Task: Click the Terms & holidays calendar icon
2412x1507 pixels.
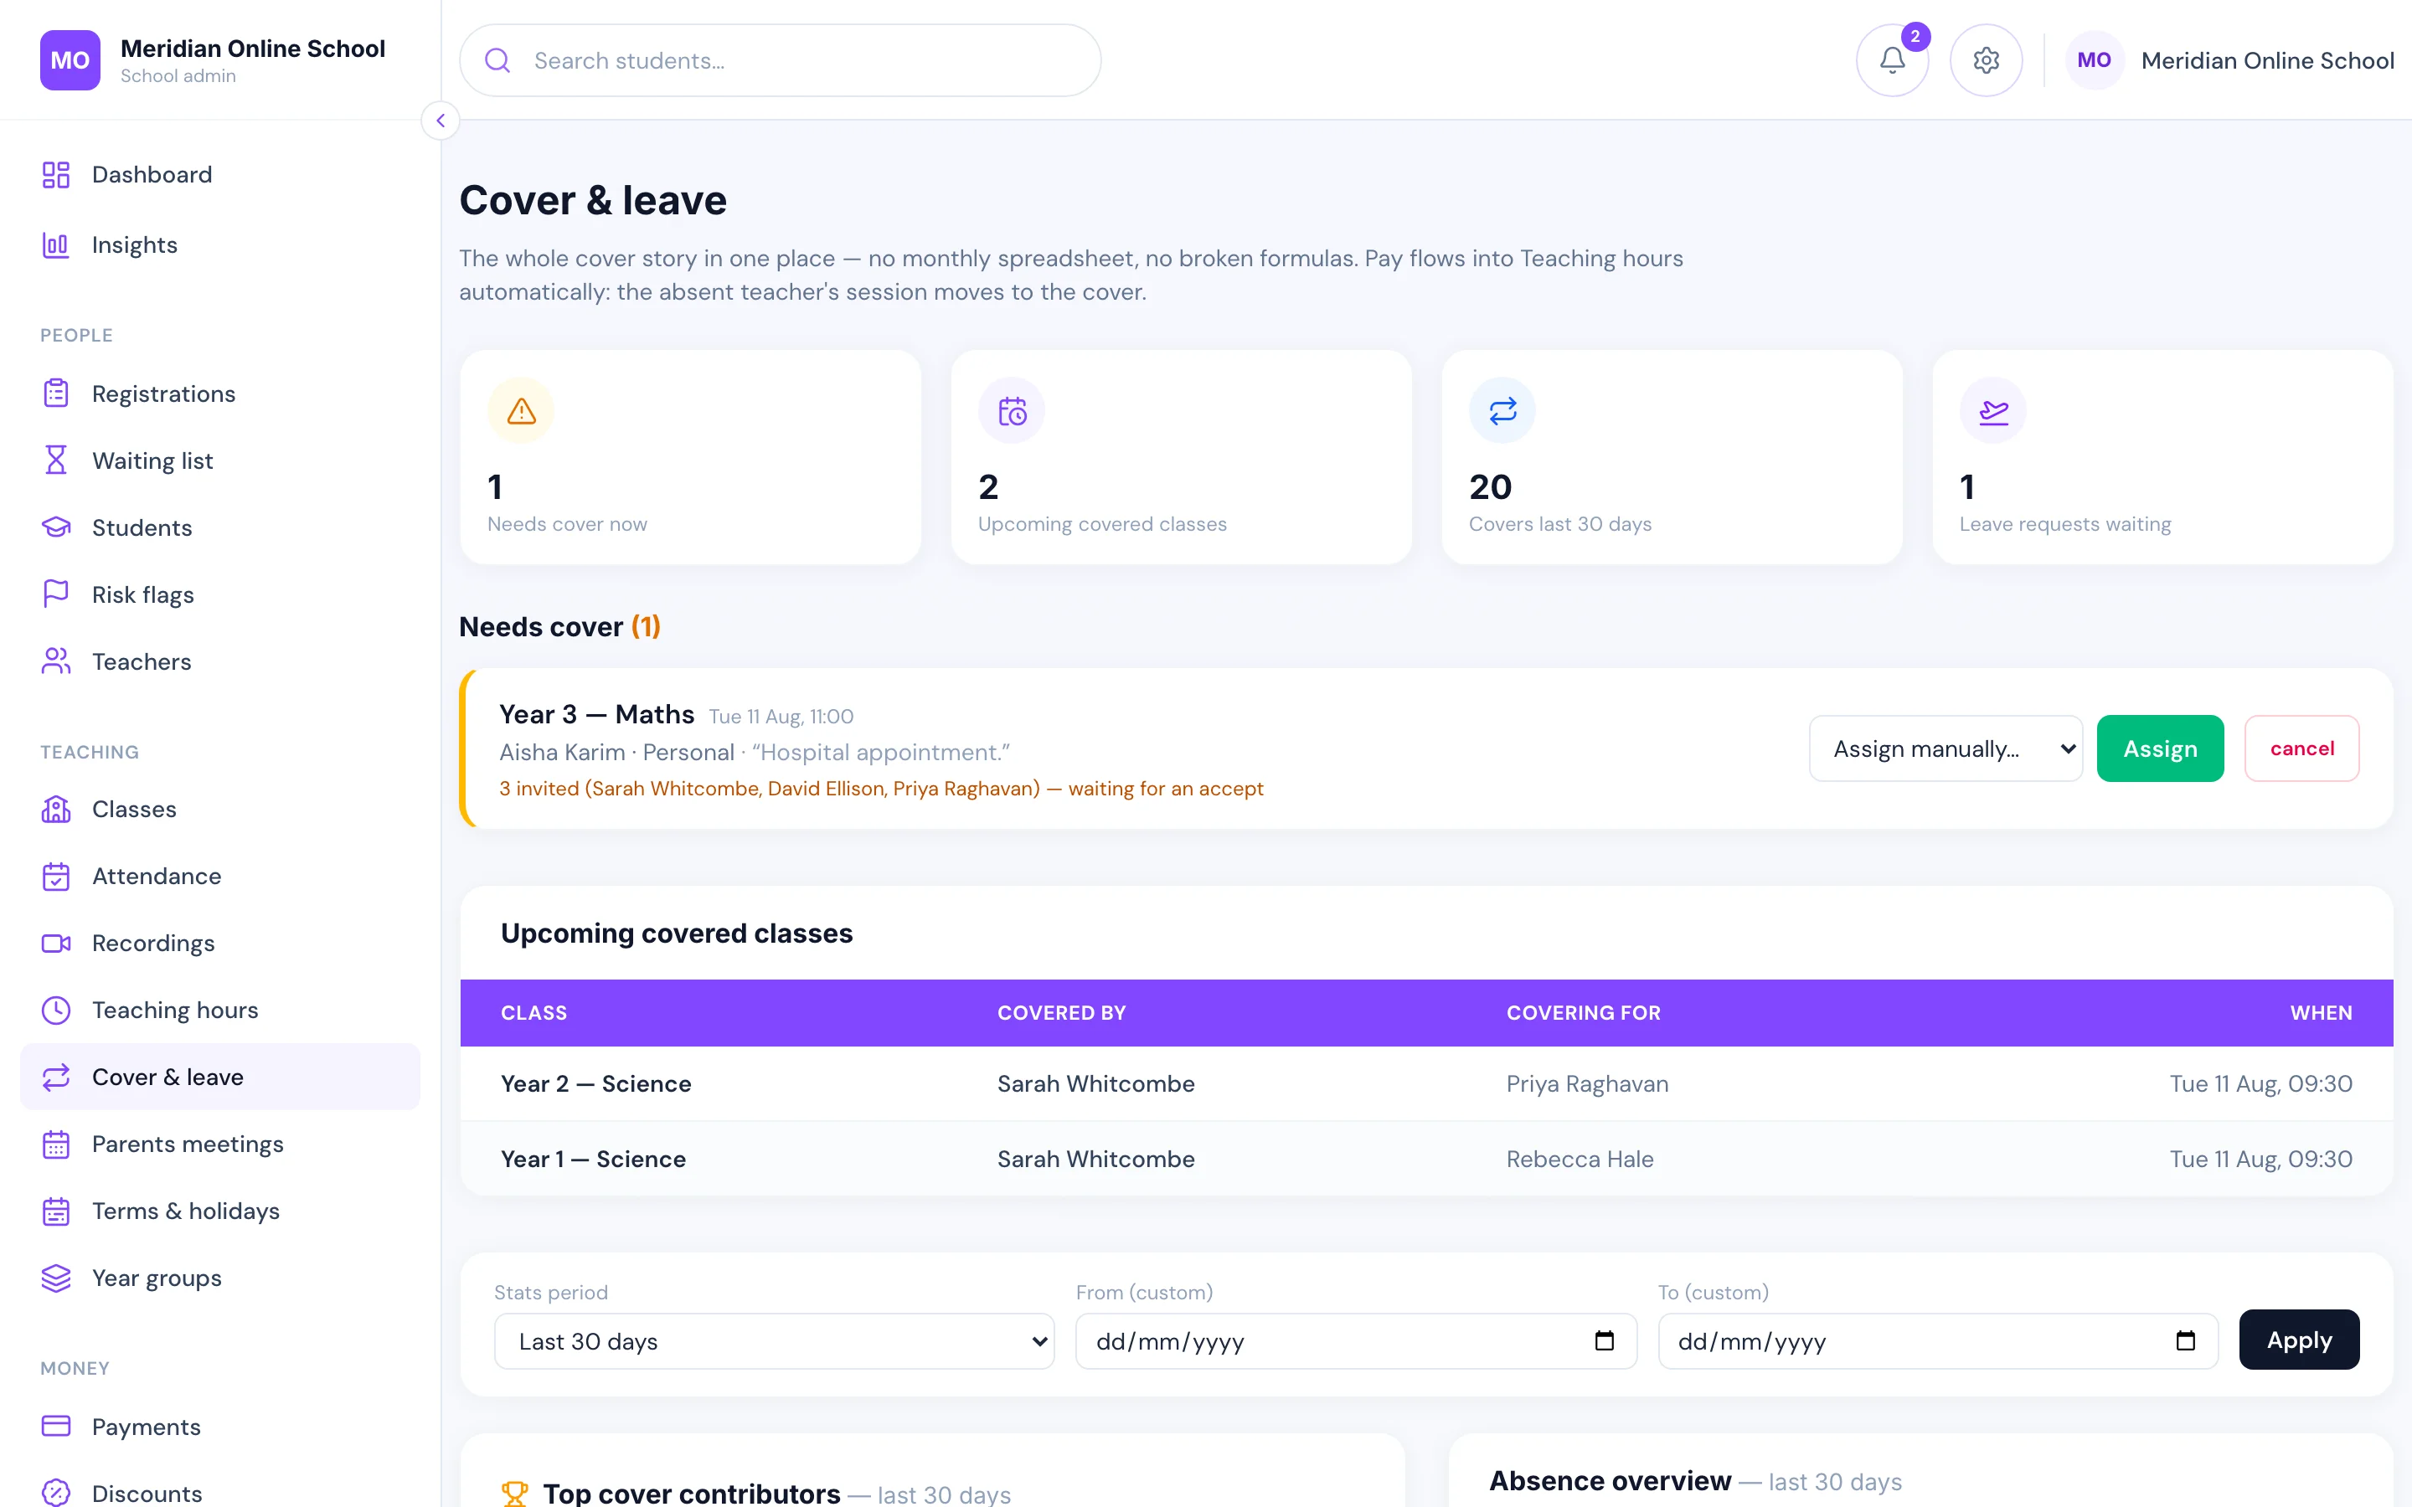Action: click(x=56, y=1211)
